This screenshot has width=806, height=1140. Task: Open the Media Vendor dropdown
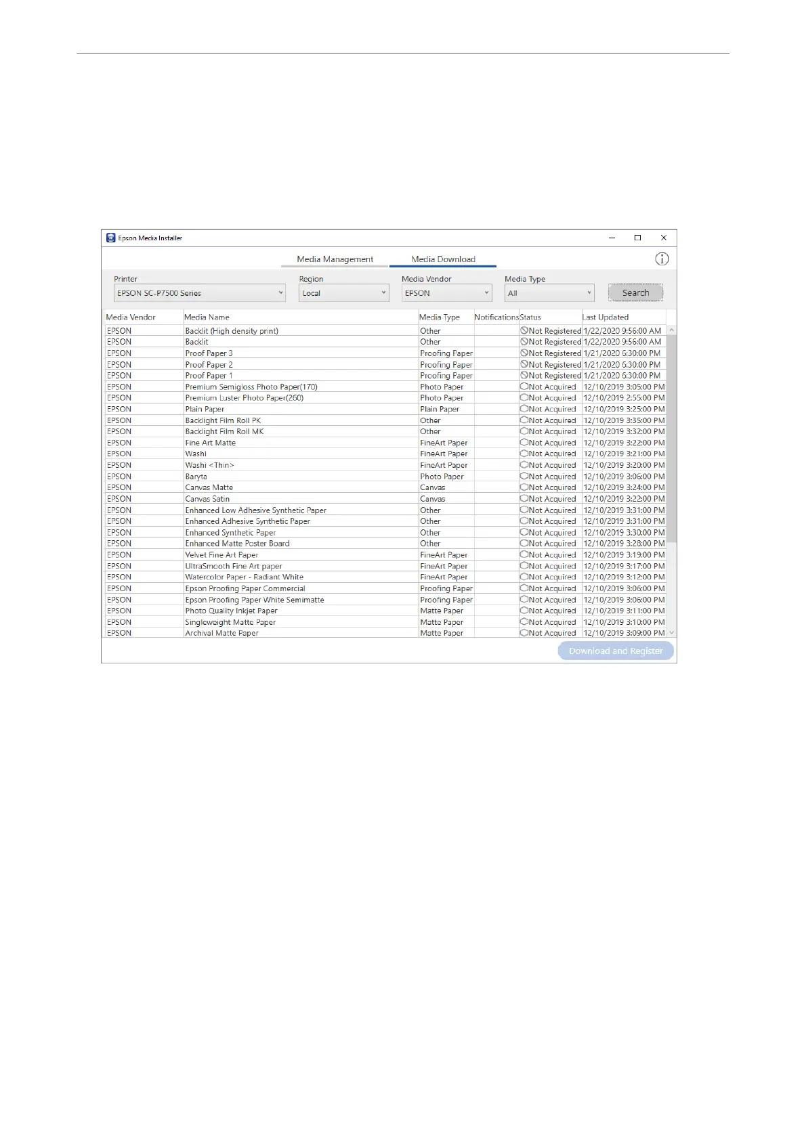[446, 293]
